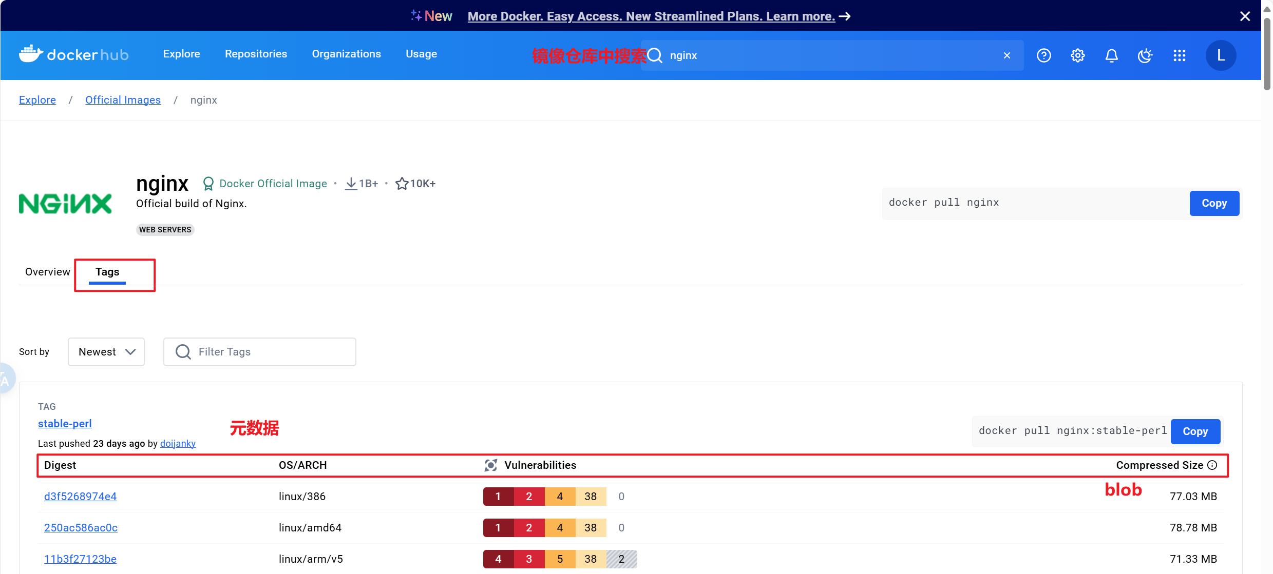This screenshot has height=574, width=1273.
Task: Open the Sort by Newest dropdown
Action: coord(106,352)
